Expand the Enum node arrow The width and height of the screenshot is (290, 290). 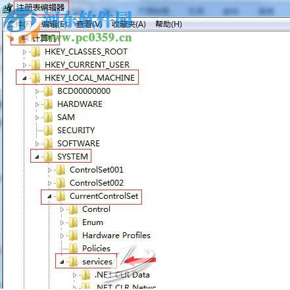coord(62,222)
